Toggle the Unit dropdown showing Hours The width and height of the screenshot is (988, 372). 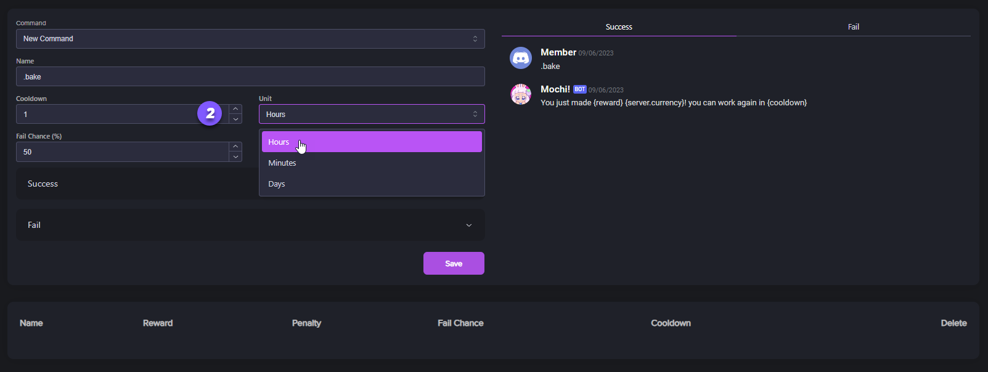point(371,114)
